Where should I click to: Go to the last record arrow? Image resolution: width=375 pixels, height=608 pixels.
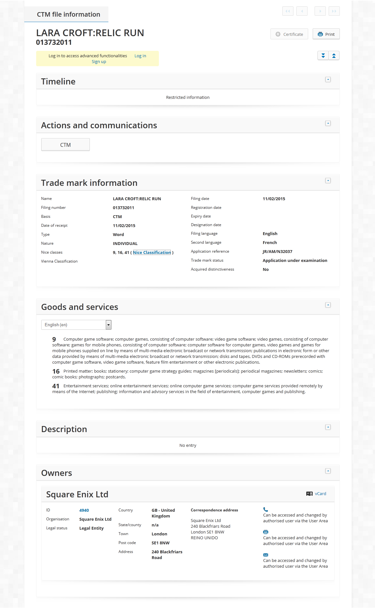click(334, 11)
